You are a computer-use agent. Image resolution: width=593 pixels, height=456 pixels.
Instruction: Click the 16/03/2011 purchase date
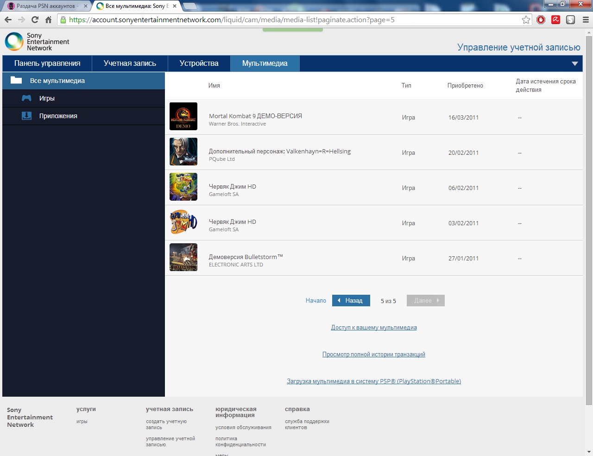point(463,118)
